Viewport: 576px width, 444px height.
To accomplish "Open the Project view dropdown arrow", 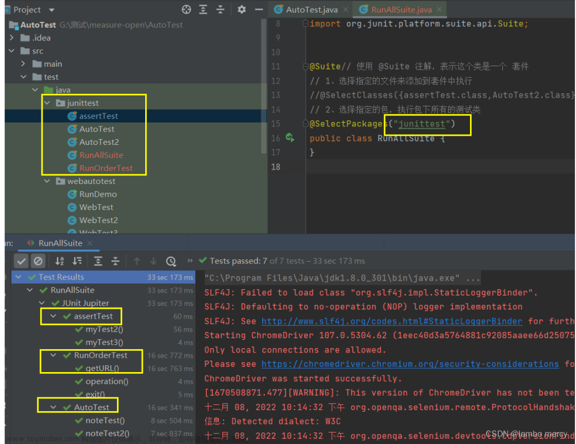I will 51,10.
